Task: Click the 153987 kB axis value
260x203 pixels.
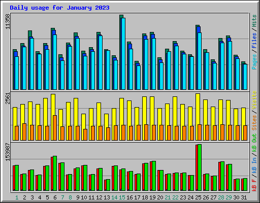Action: 8,152
